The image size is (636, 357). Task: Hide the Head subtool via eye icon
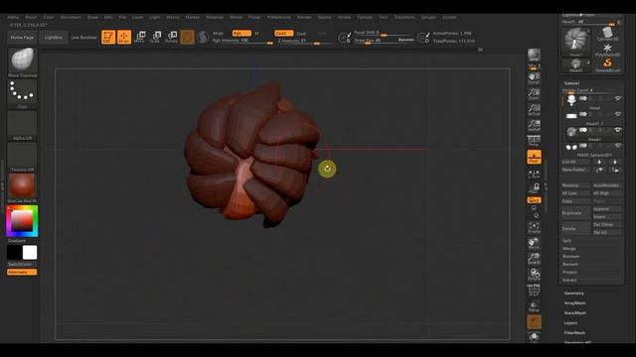pyautogui.click(x=618, y=98)
